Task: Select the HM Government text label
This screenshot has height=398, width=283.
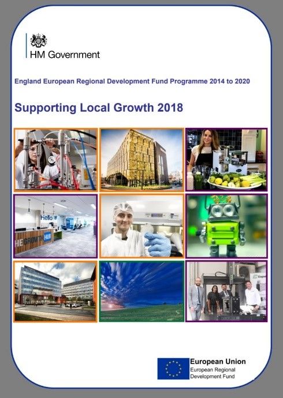Action: (x=65, y=54)
